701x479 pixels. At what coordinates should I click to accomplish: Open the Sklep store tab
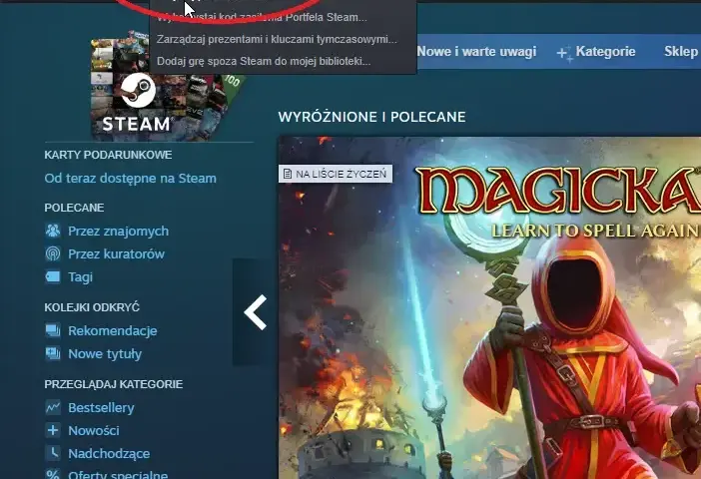(681, 51)
